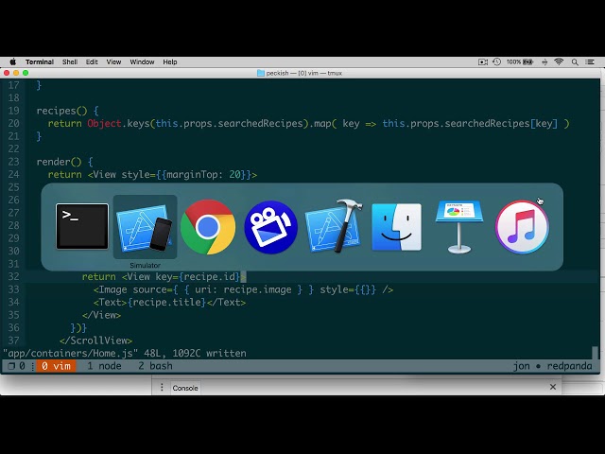This screenshot has height=454, width=605.
Task: Click line number 18
Action: point(13,98)
